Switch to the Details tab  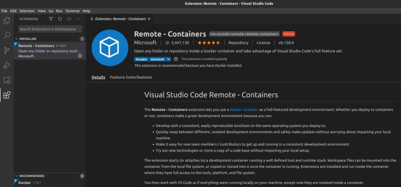coord(98,77)
